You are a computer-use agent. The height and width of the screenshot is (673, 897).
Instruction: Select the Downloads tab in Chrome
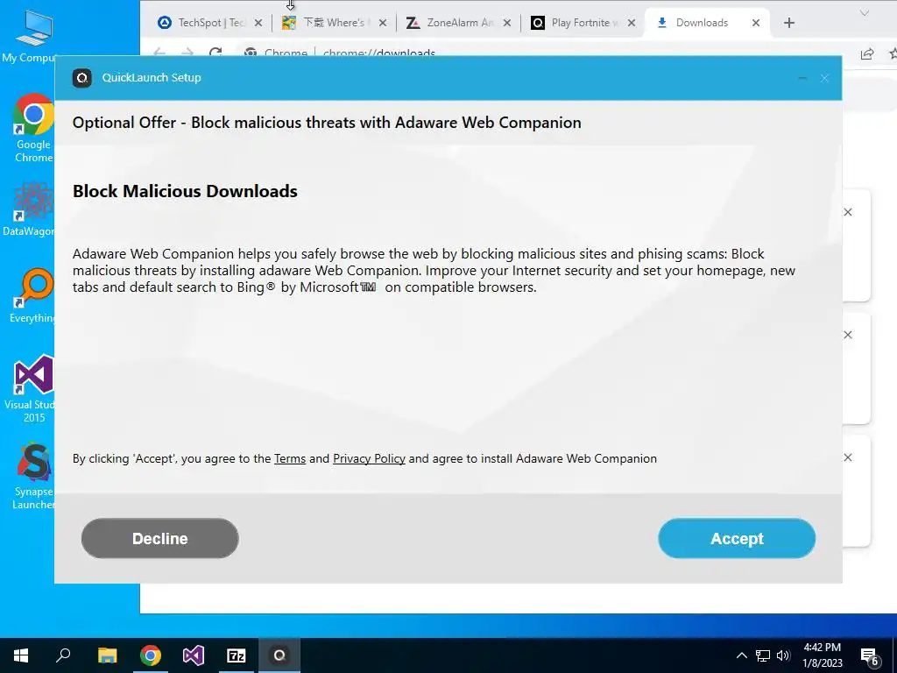click(702, 23)
